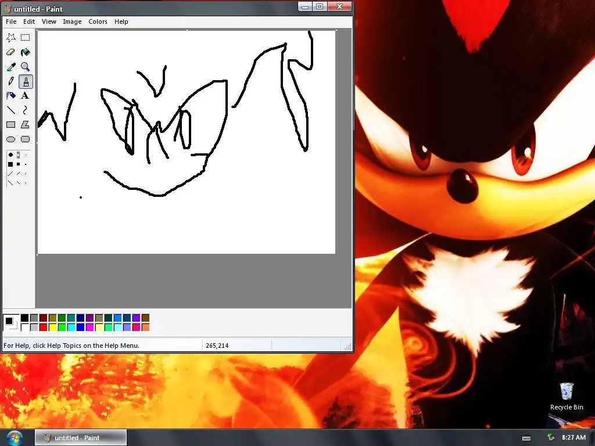
Task: Click the status bar help message text
Action: [71, 346]
